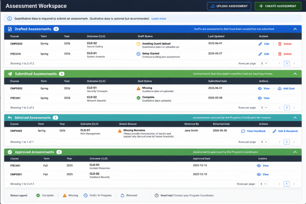Open the Learn more link

(x=159, y=19)
